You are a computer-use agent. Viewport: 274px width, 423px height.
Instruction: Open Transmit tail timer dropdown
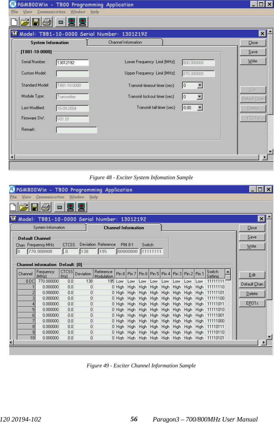coord(200,107)
